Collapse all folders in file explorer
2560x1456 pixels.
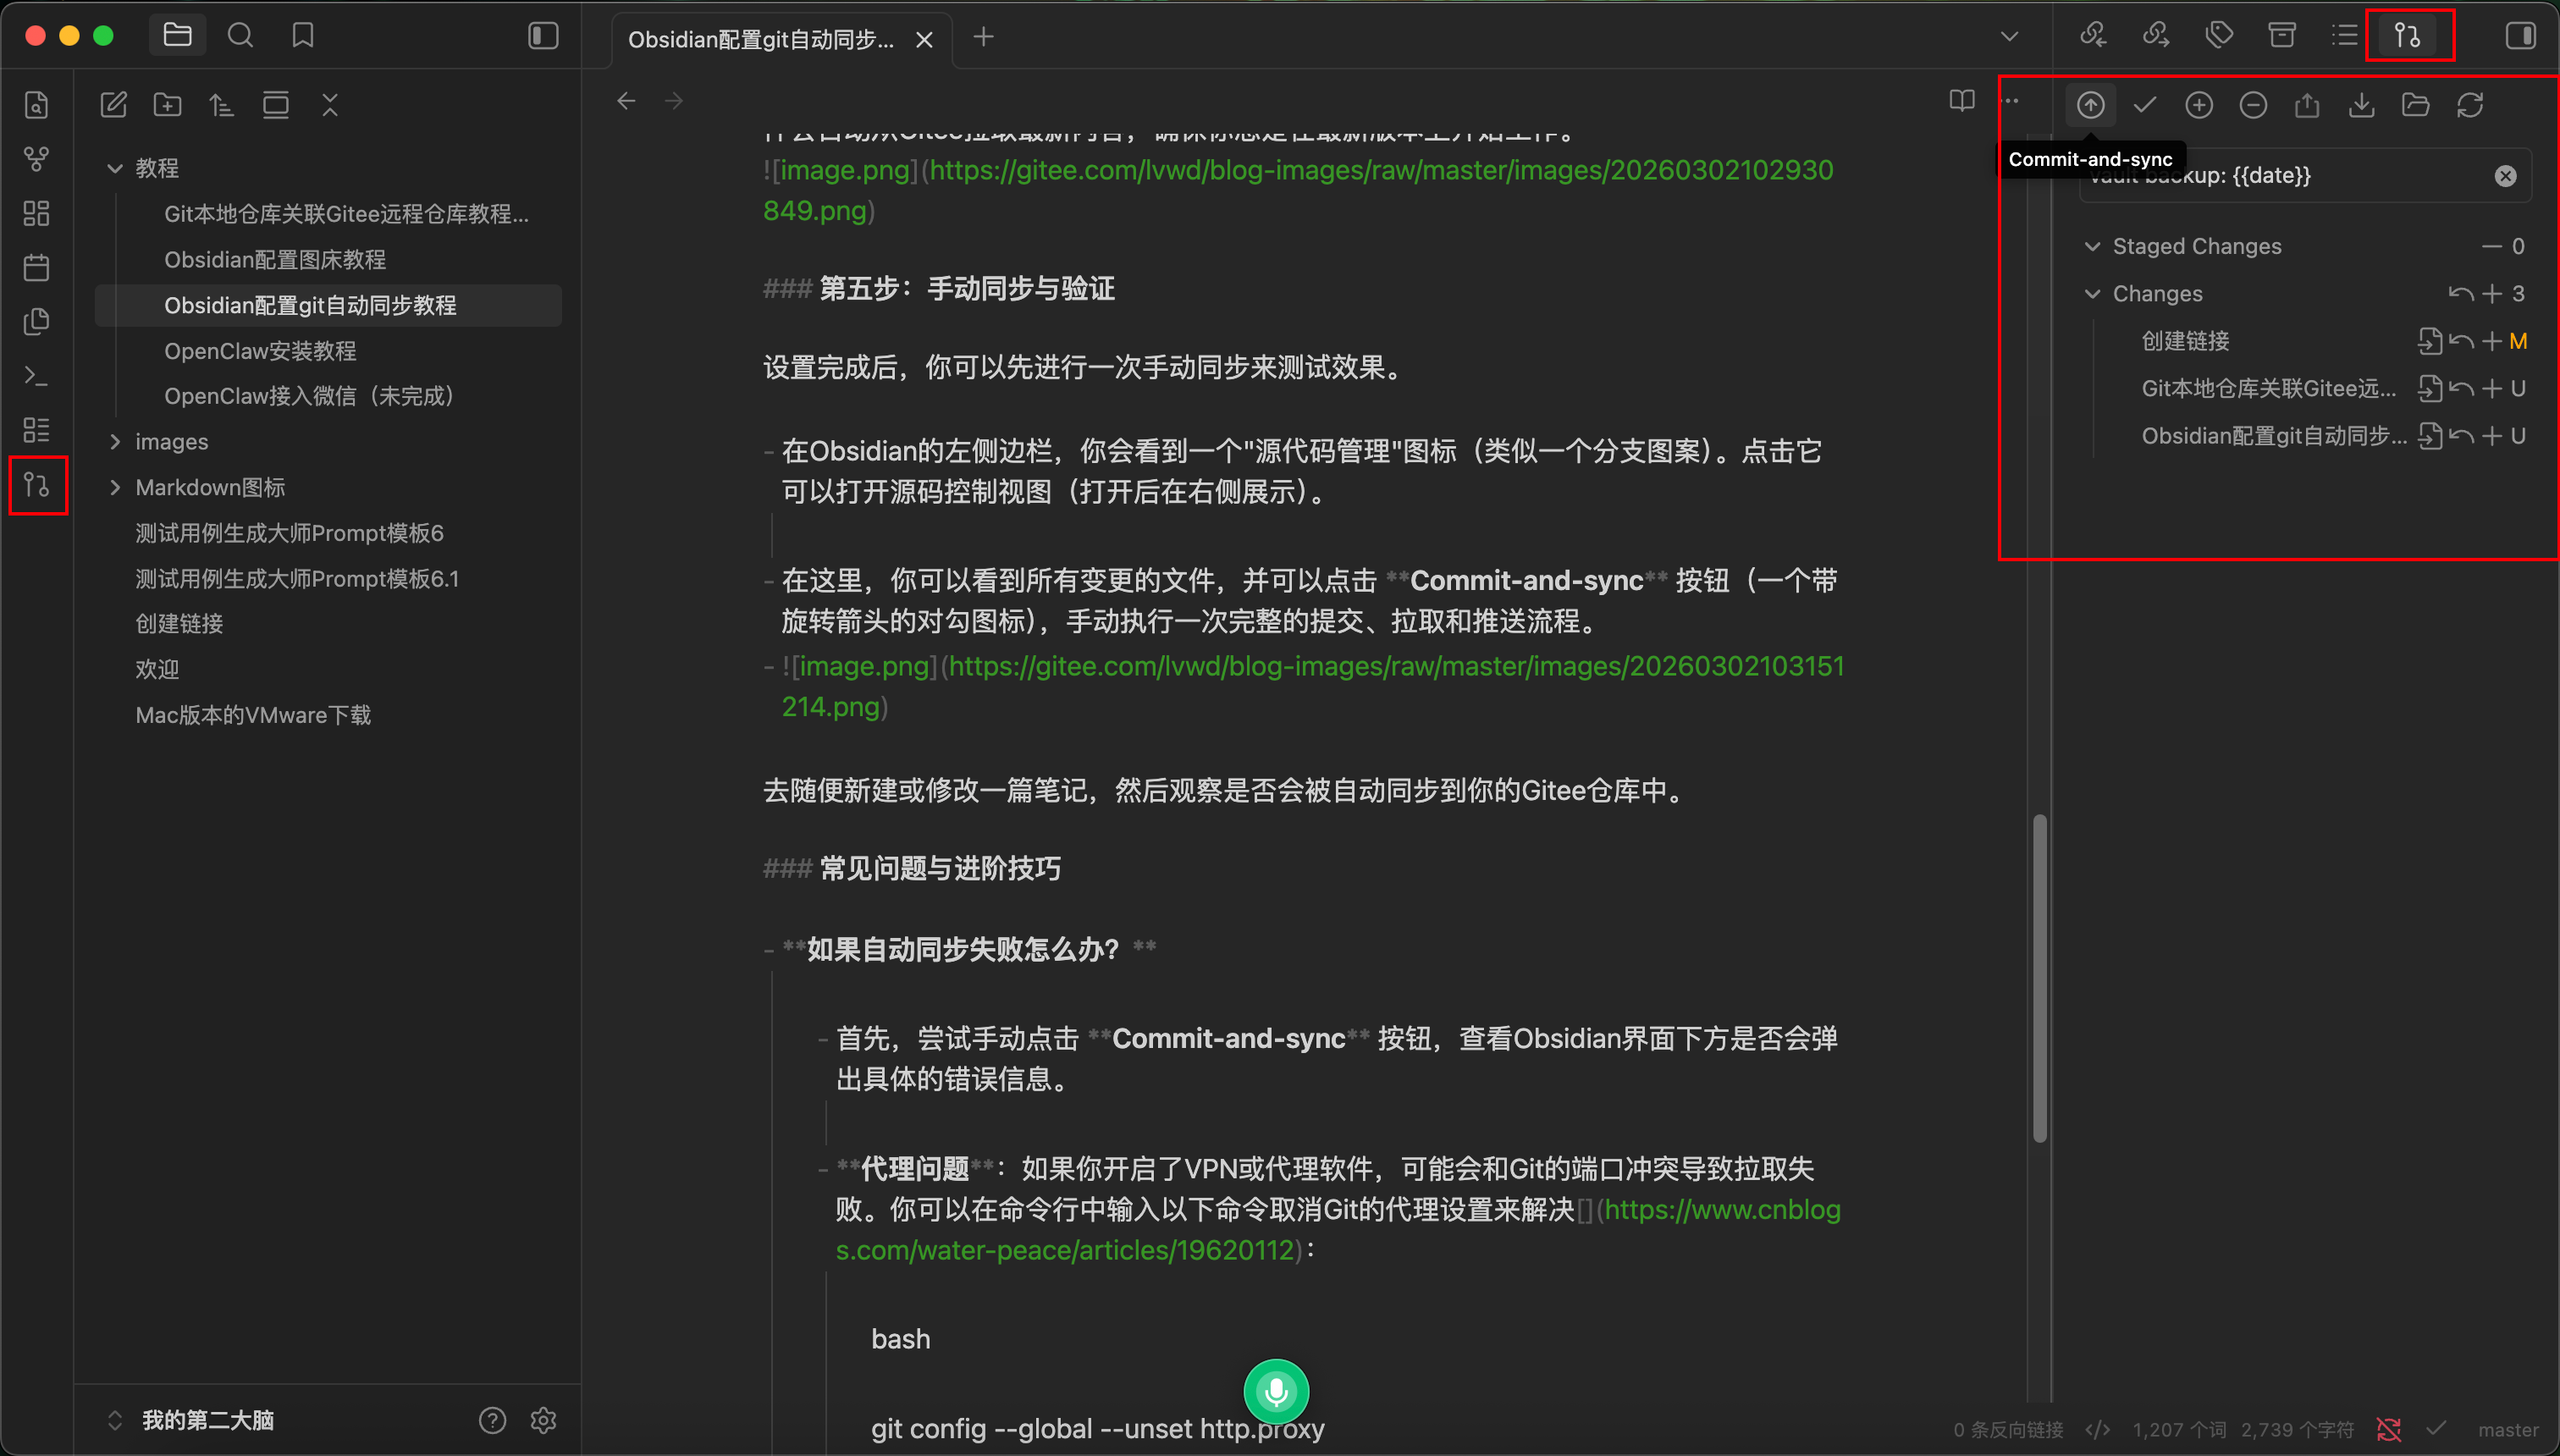pos(330,105)
